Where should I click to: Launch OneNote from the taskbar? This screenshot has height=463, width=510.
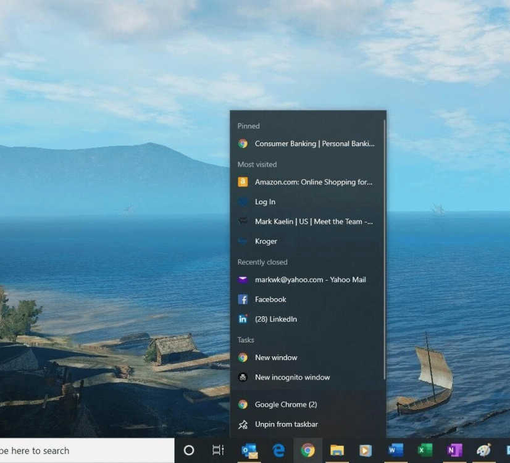(454, 450)
